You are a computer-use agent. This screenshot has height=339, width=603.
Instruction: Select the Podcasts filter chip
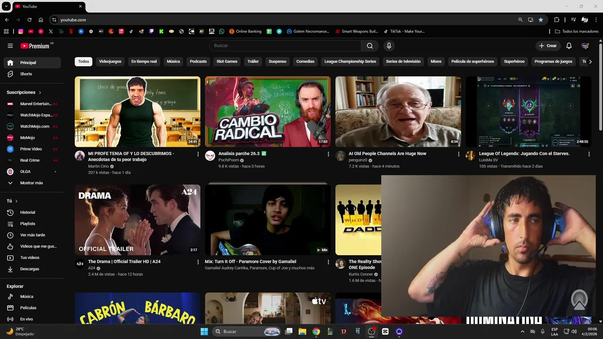198,62
